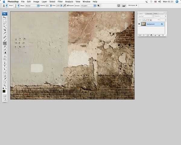The width and height of the screenshot is (181, 145).
Task: Switch to the Channels tab
Action: (149, 14)
